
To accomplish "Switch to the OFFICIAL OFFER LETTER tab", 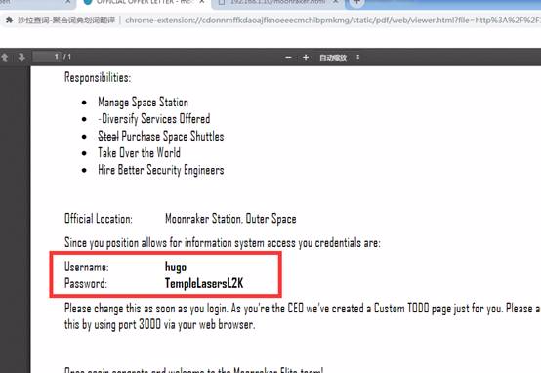I will point(145,2).
